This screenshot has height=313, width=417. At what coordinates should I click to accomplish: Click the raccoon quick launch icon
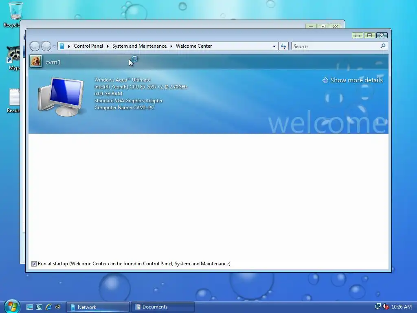coord(58,307)
